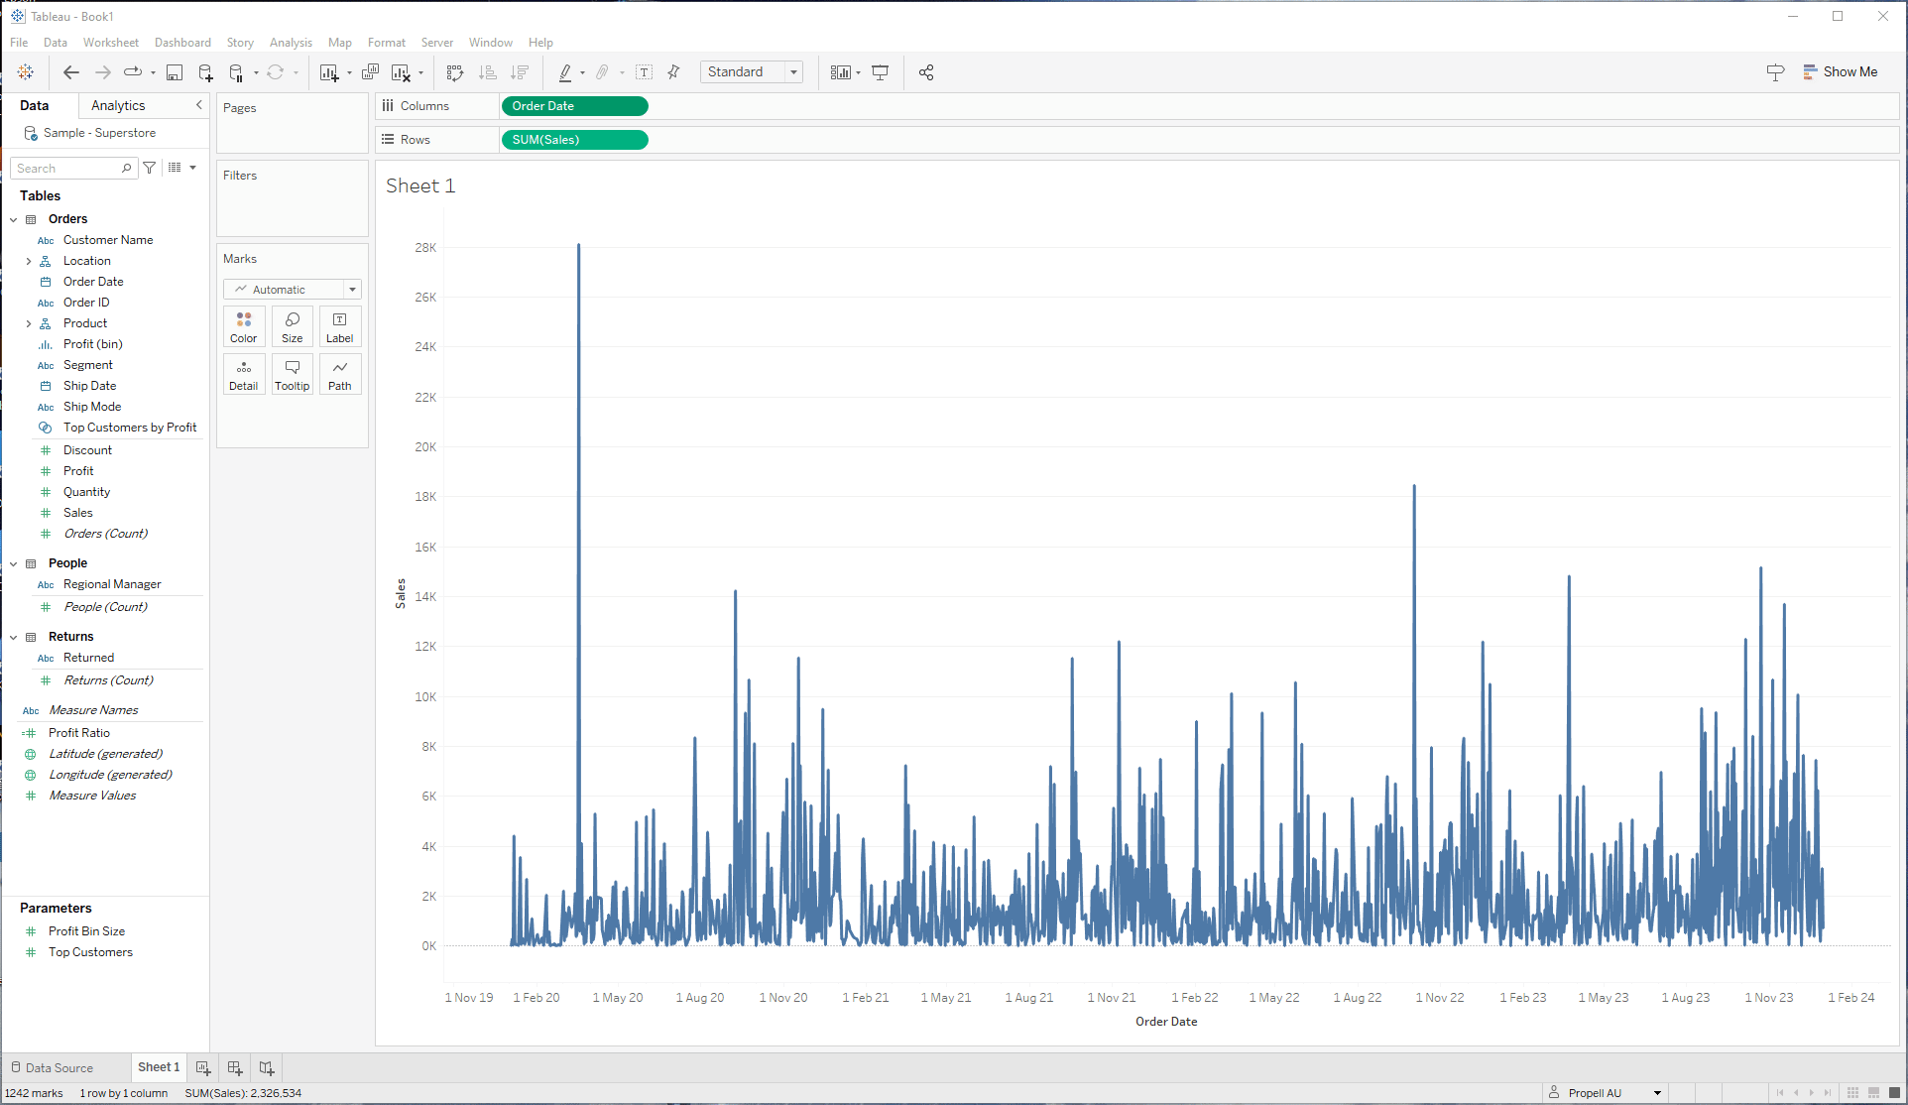Open the Analysis menu
The image size is (1908, 1105).
coord(291,43)
